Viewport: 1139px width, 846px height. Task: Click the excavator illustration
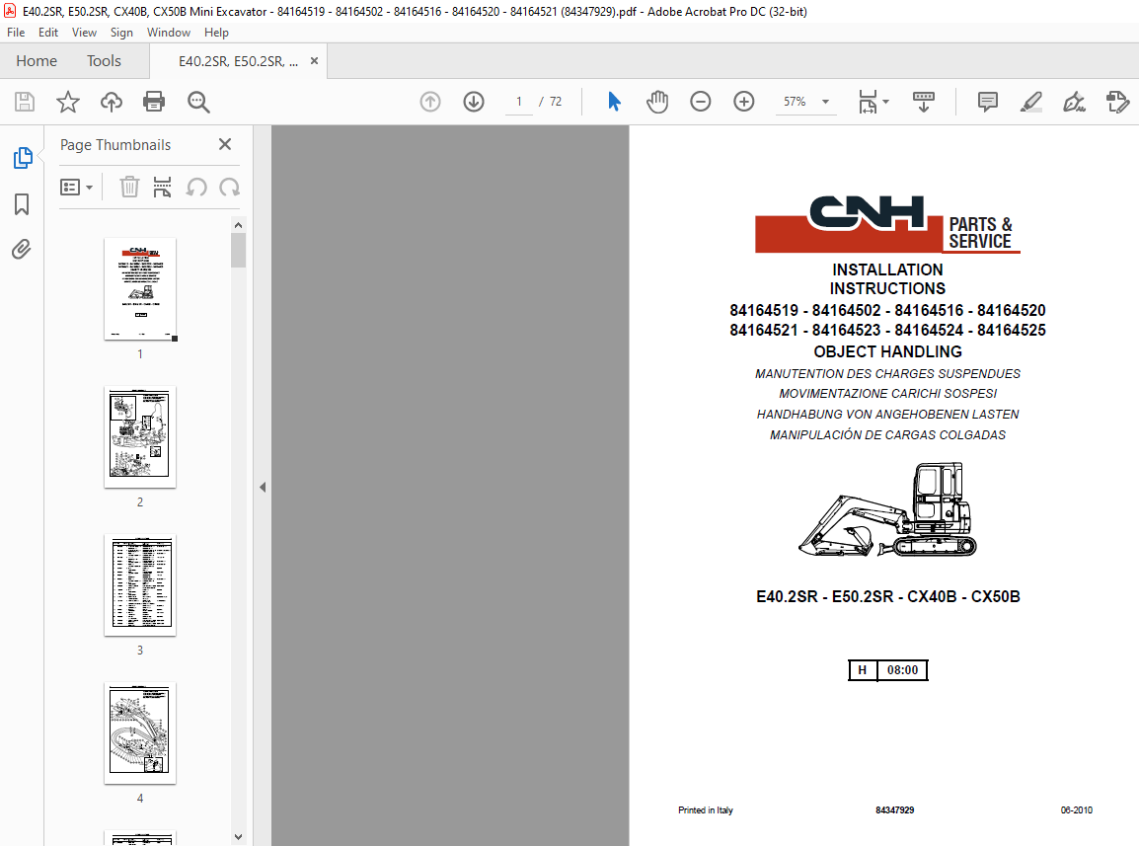(887, 510)
